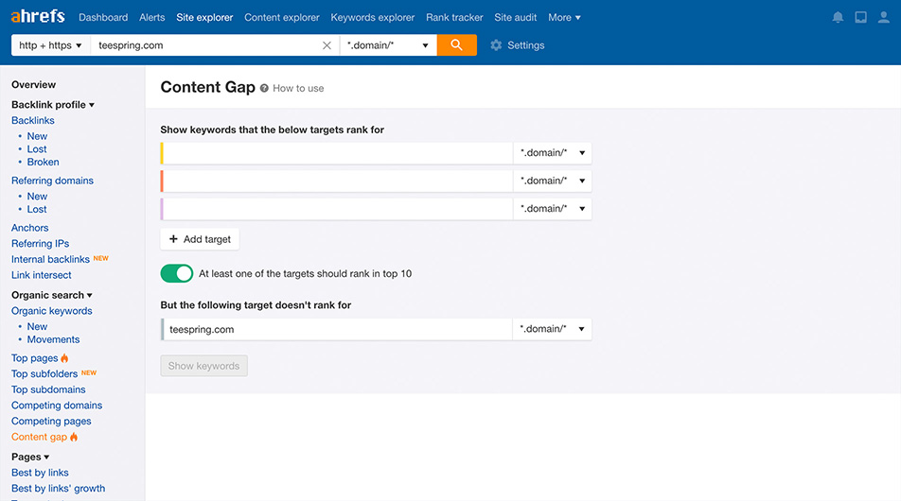Go to Keywords explorer tab
Image resolution: width=901 pixels, height=501 pixels.
(373, 17)
